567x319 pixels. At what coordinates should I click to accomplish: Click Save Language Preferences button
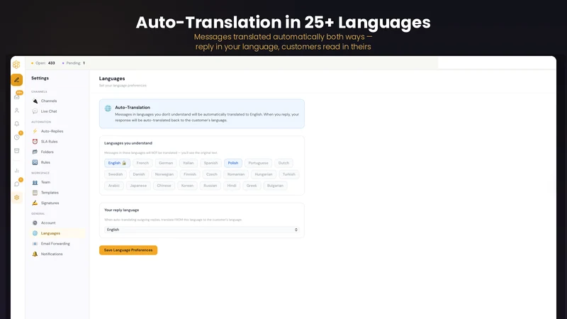click(128, 250)
